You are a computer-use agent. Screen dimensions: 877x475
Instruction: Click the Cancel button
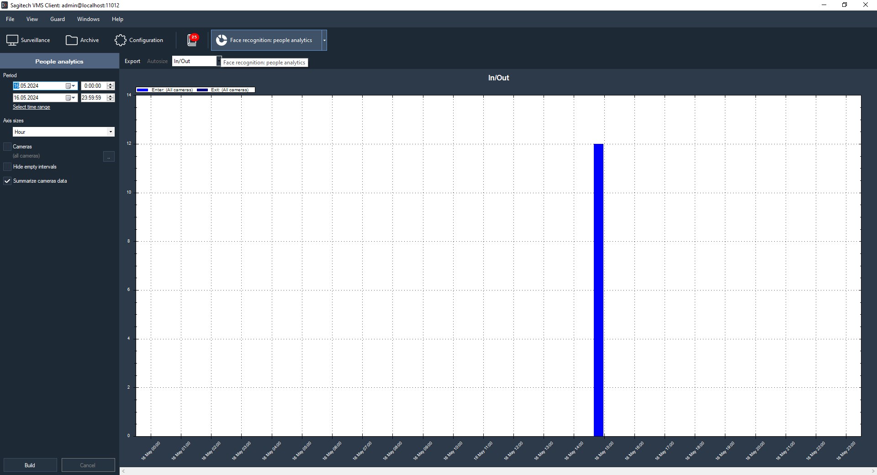[88, 465]
